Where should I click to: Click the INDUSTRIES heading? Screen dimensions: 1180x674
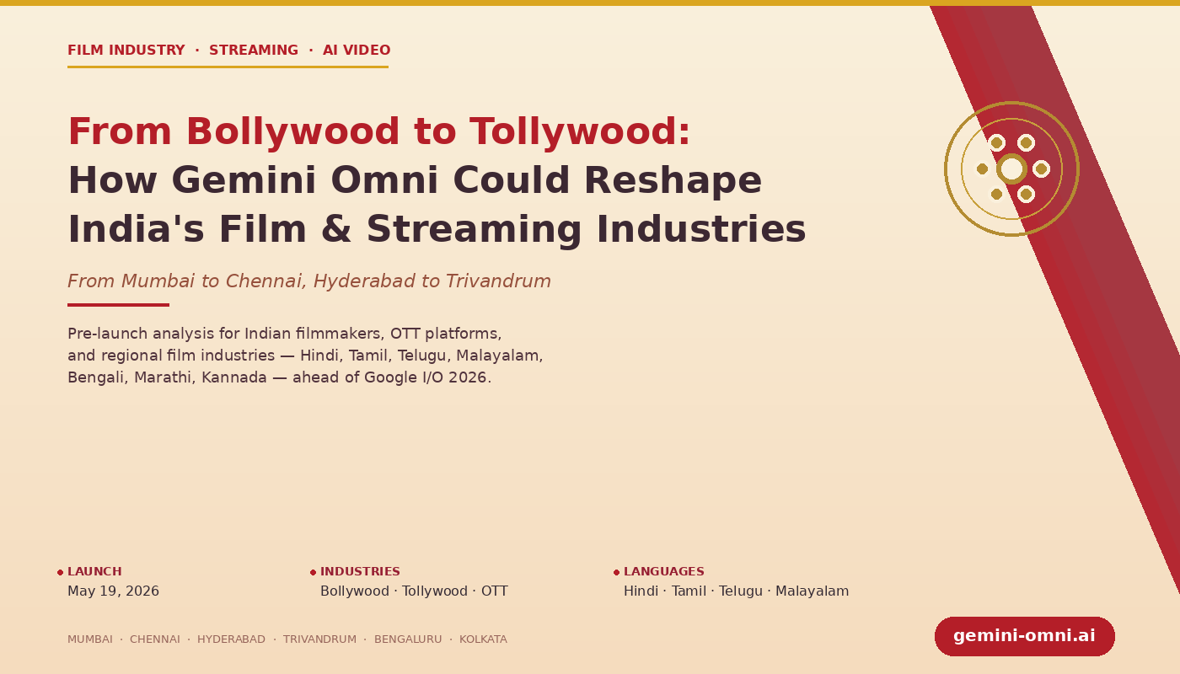pos(360,571)
